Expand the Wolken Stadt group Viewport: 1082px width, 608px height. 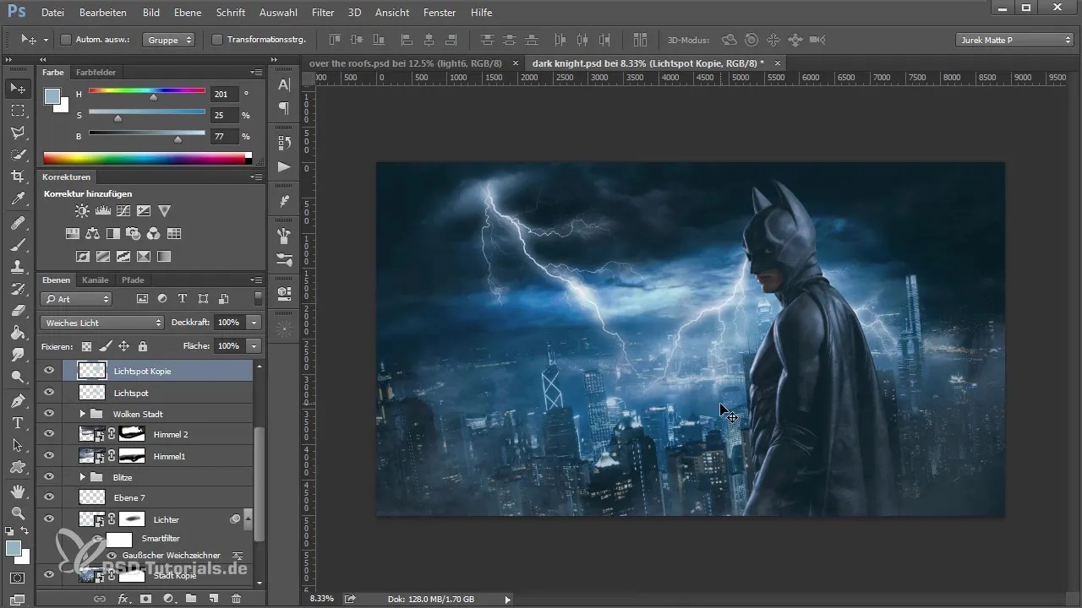coord(82,414)
